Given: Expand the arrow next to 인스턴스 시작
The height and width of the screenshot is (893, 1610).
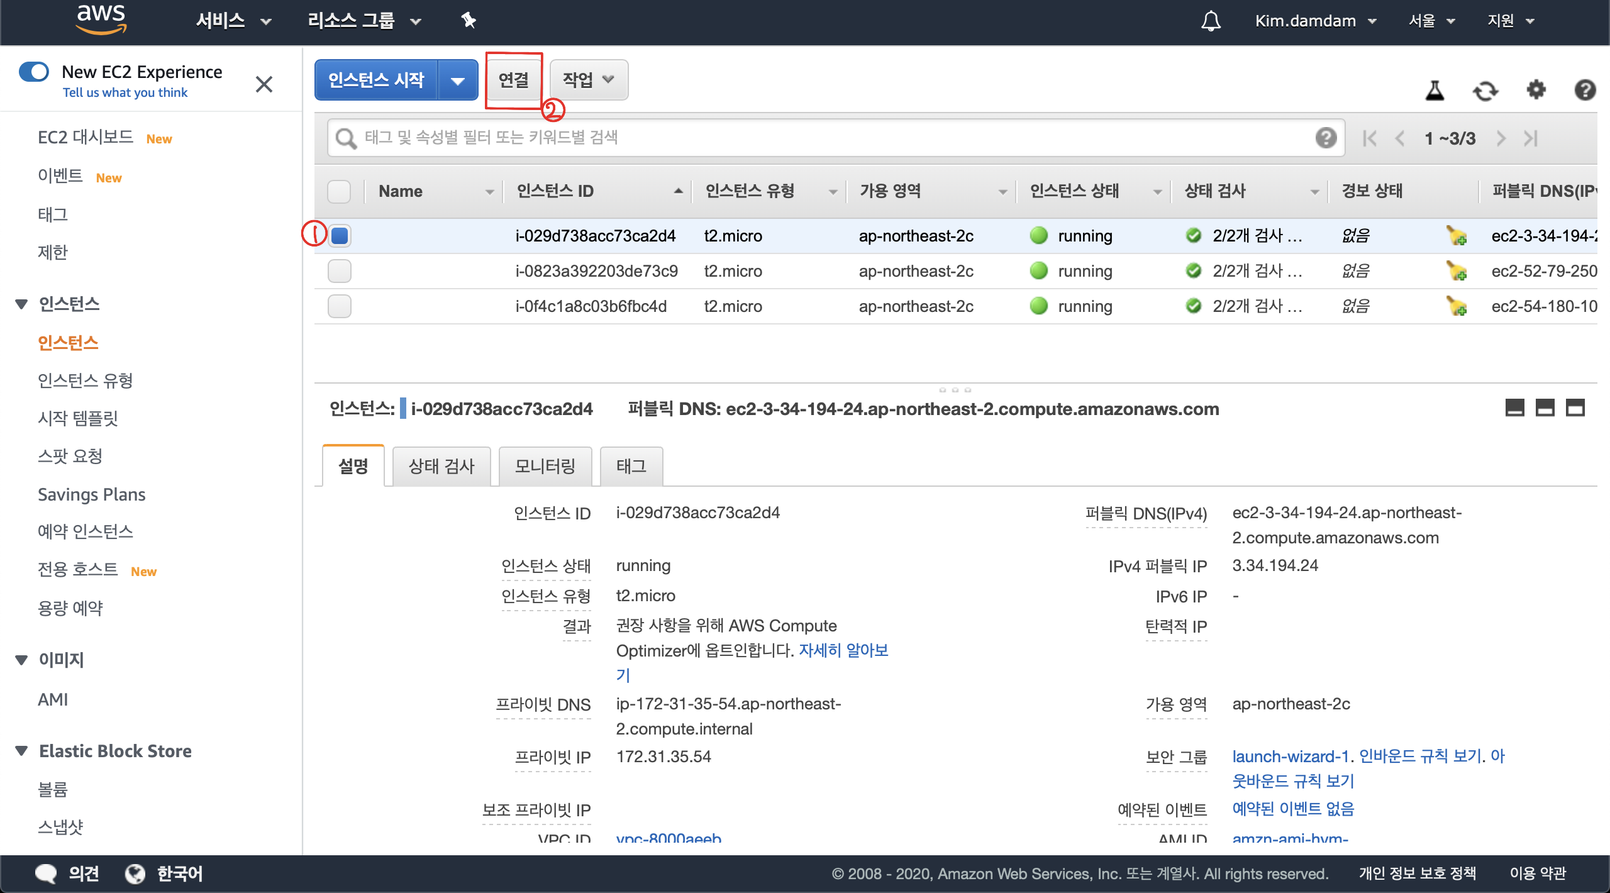Looking at the screenshot, I should 458,80.
